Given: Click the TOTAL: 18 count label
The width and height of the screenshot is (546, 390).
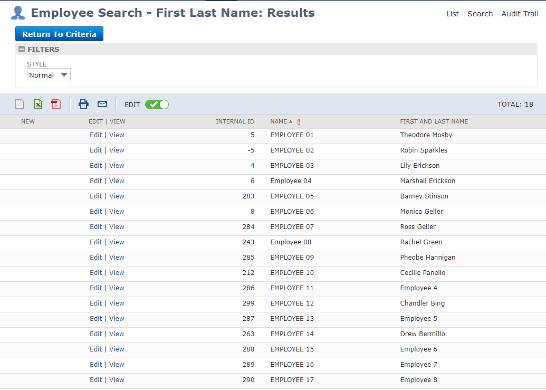Looking at the screenshot, I should [515, 104].
